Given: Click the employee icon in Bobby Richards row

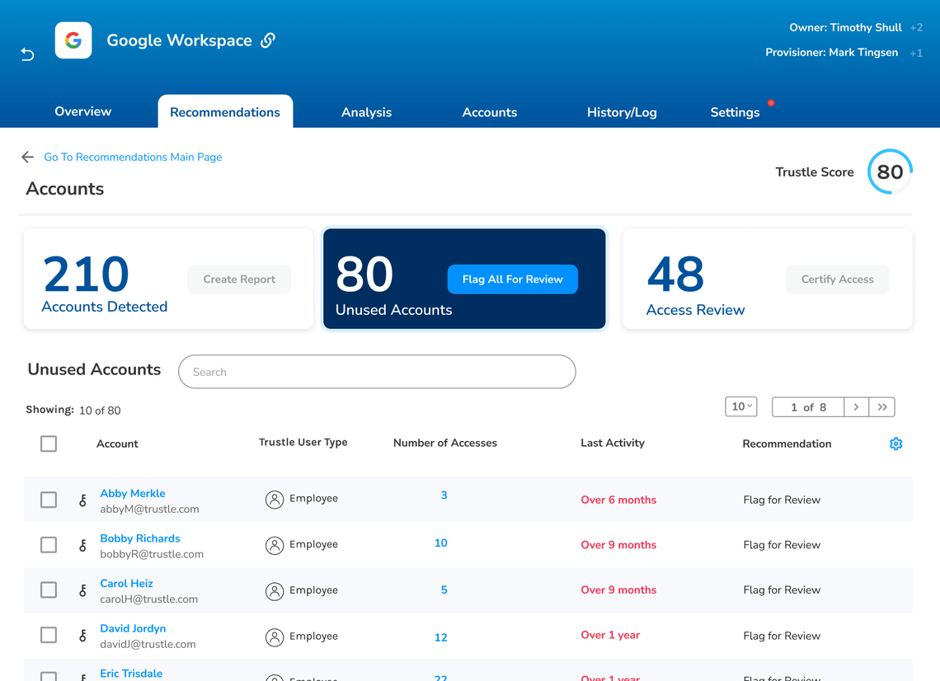Looking at the screenshot, I should coord(275,545).
